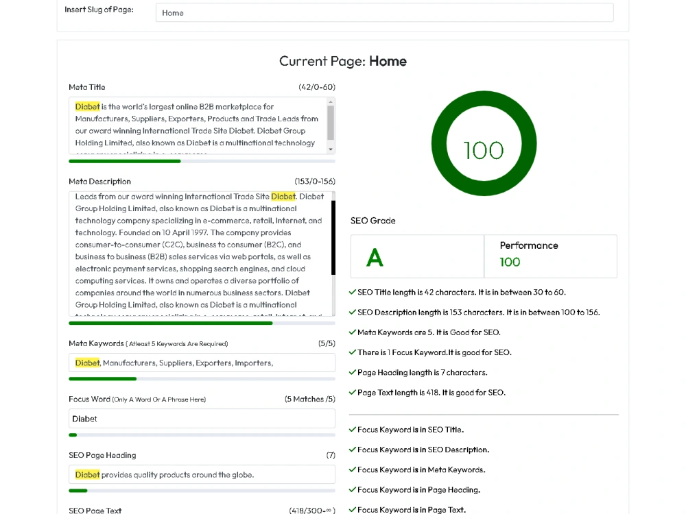Click the checkmark beside SEO Title length
686x514 pixels.
click(x=352, y=292)
